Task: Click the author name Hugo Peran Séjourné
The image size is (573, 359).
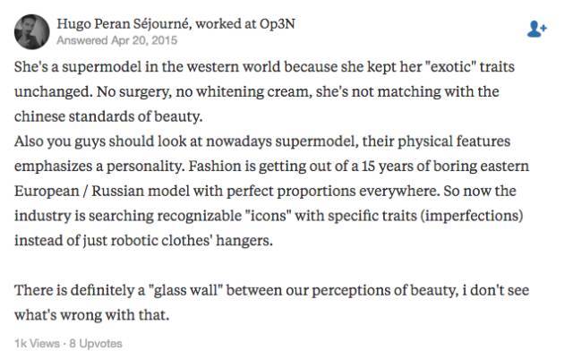Action: pyautogui.click(x=124, y=24)
